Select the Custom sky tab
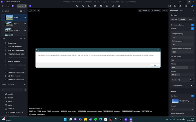This screenshot has height=122, width=196. pos(182,20)
